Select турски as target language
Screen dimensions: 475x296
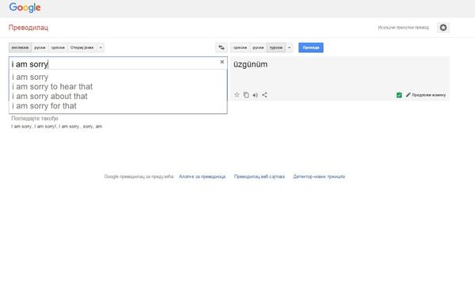point(276,47)
